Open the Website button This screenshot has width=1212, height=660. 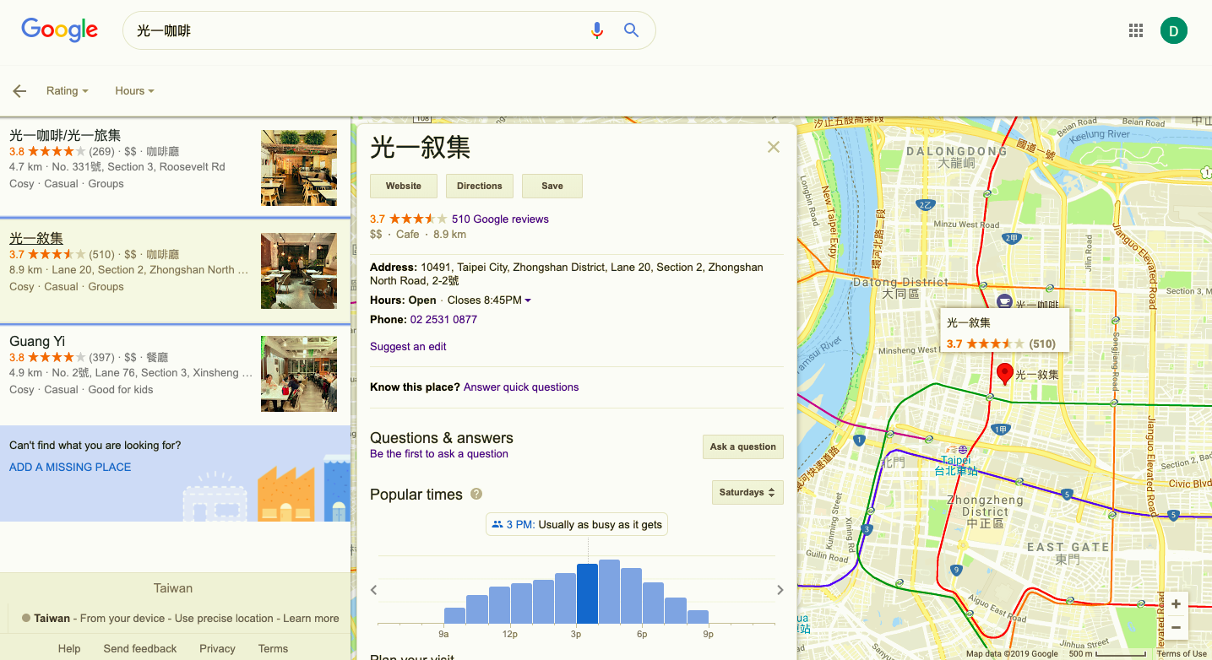(404, 186)
